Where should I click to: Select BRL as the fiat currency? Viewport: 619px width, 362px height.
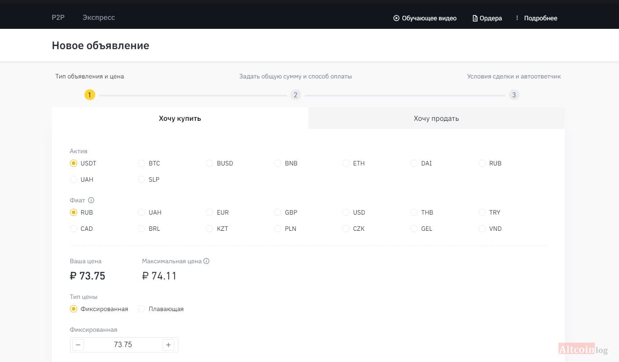coord(149,229)
